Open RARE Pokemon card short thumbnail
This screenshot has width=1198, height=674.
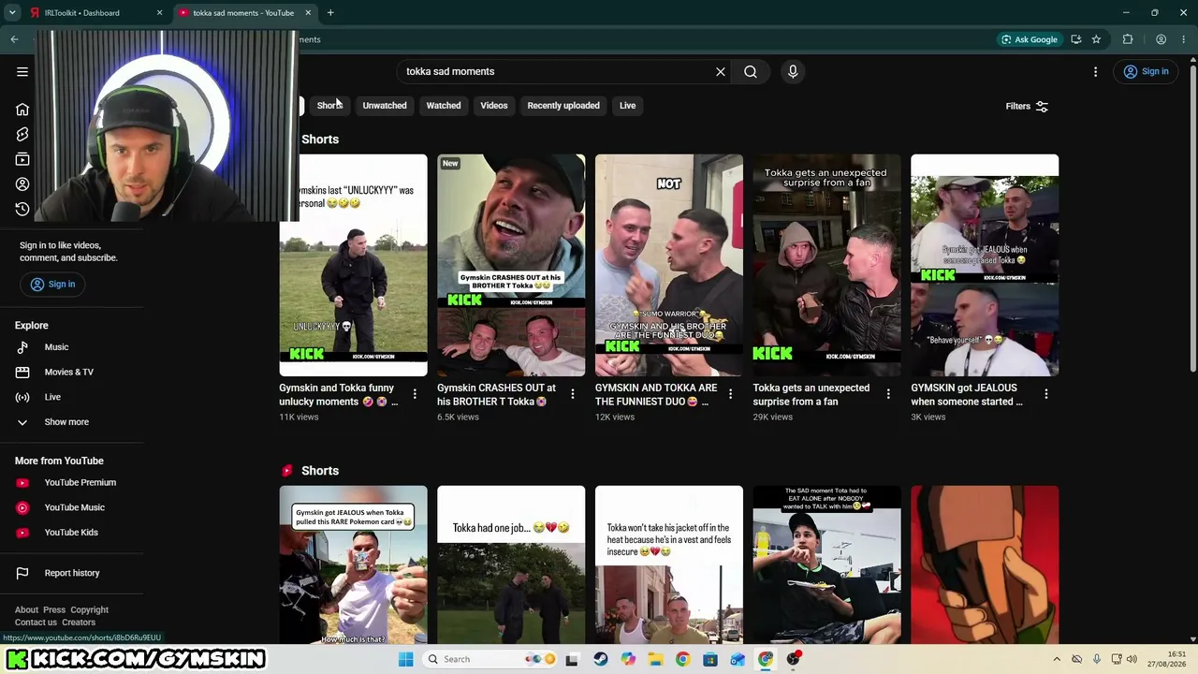[353, 564]
